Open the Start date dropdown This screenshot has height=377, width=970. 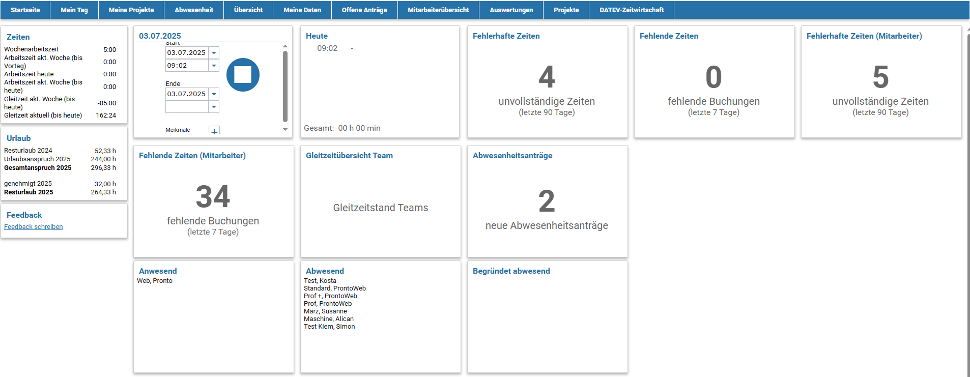pos(214,53)
